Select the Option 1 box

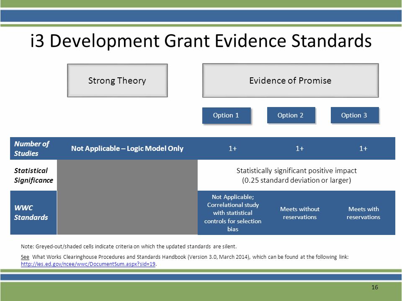point(226,115)
